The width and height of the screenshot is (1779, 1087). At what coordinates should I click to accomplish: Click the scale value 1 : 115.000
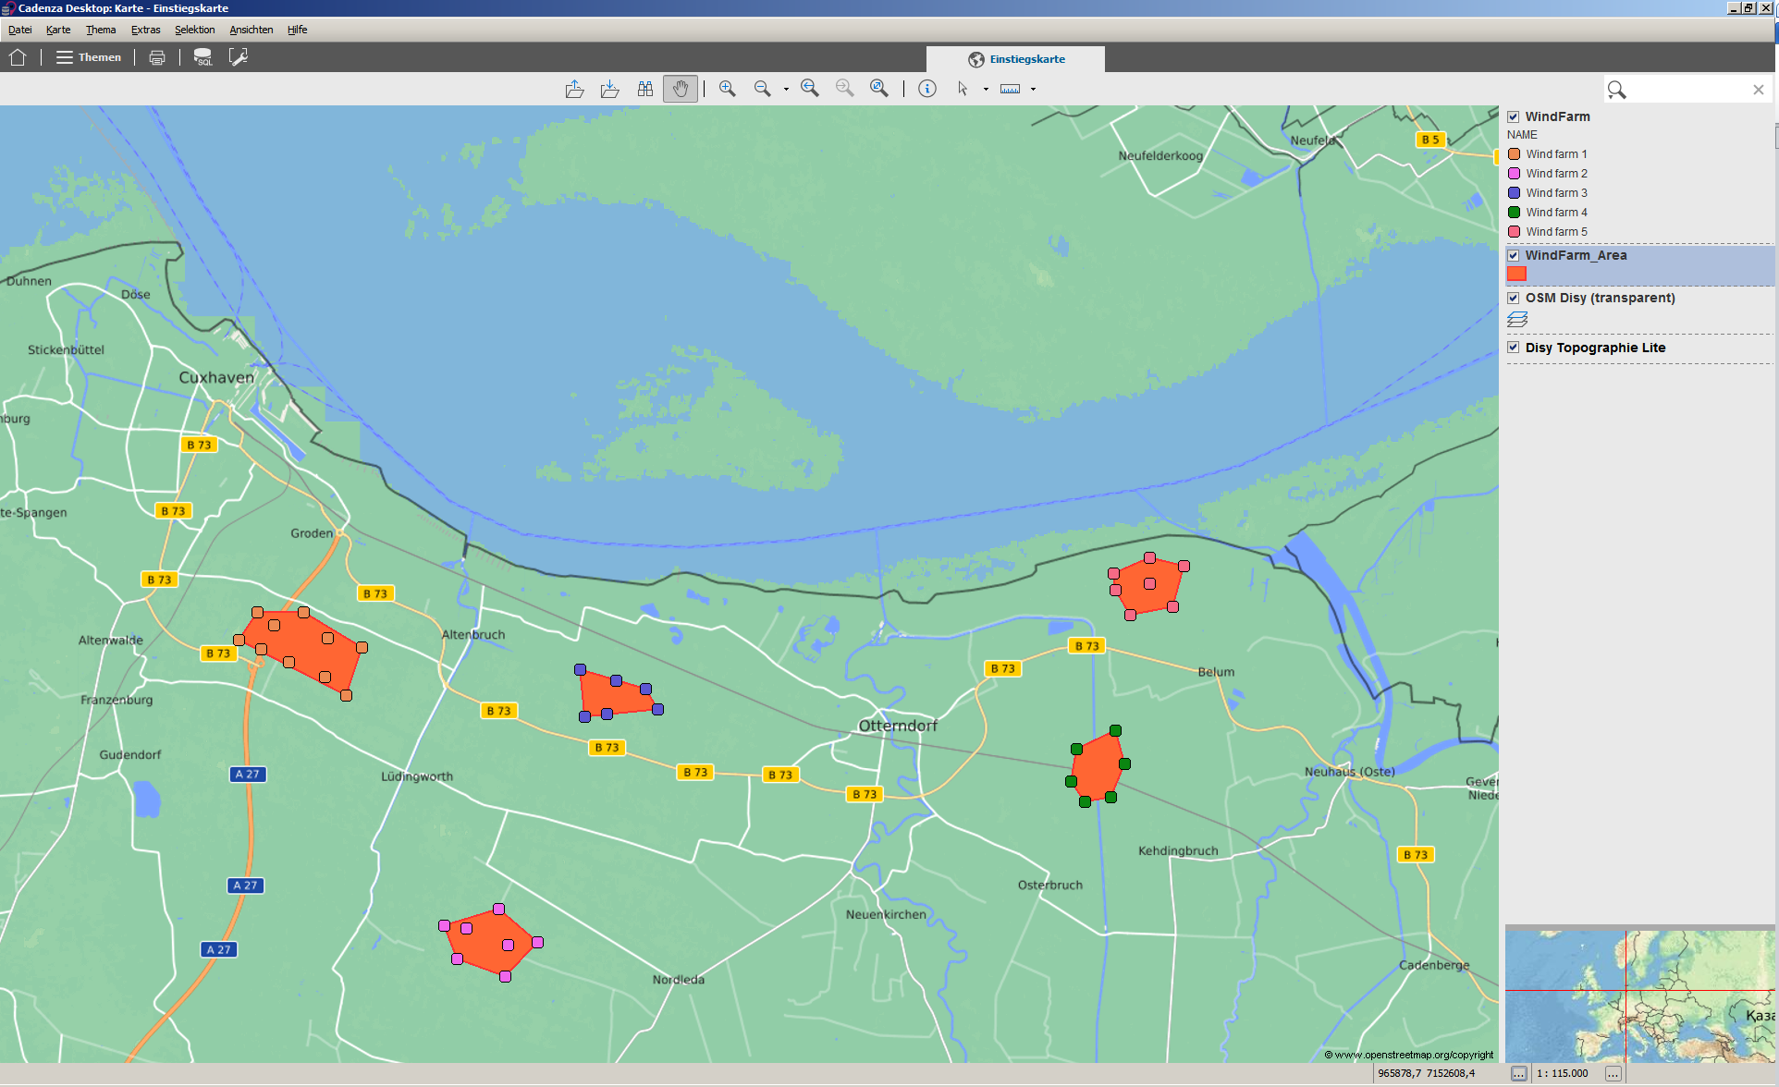pyautogui.click(x=1563, y=1073)
